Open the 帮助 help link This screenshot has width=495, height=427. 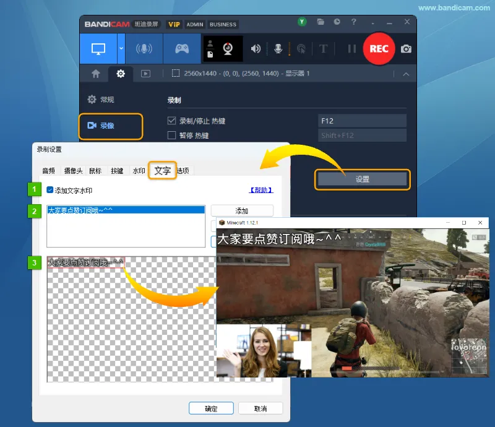261,190
